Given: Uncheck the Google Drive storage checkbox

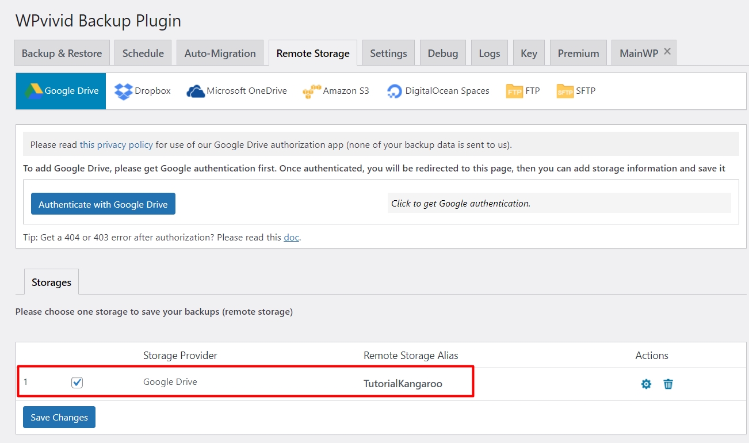Looking at the screenshot, I should click(77, 383).
